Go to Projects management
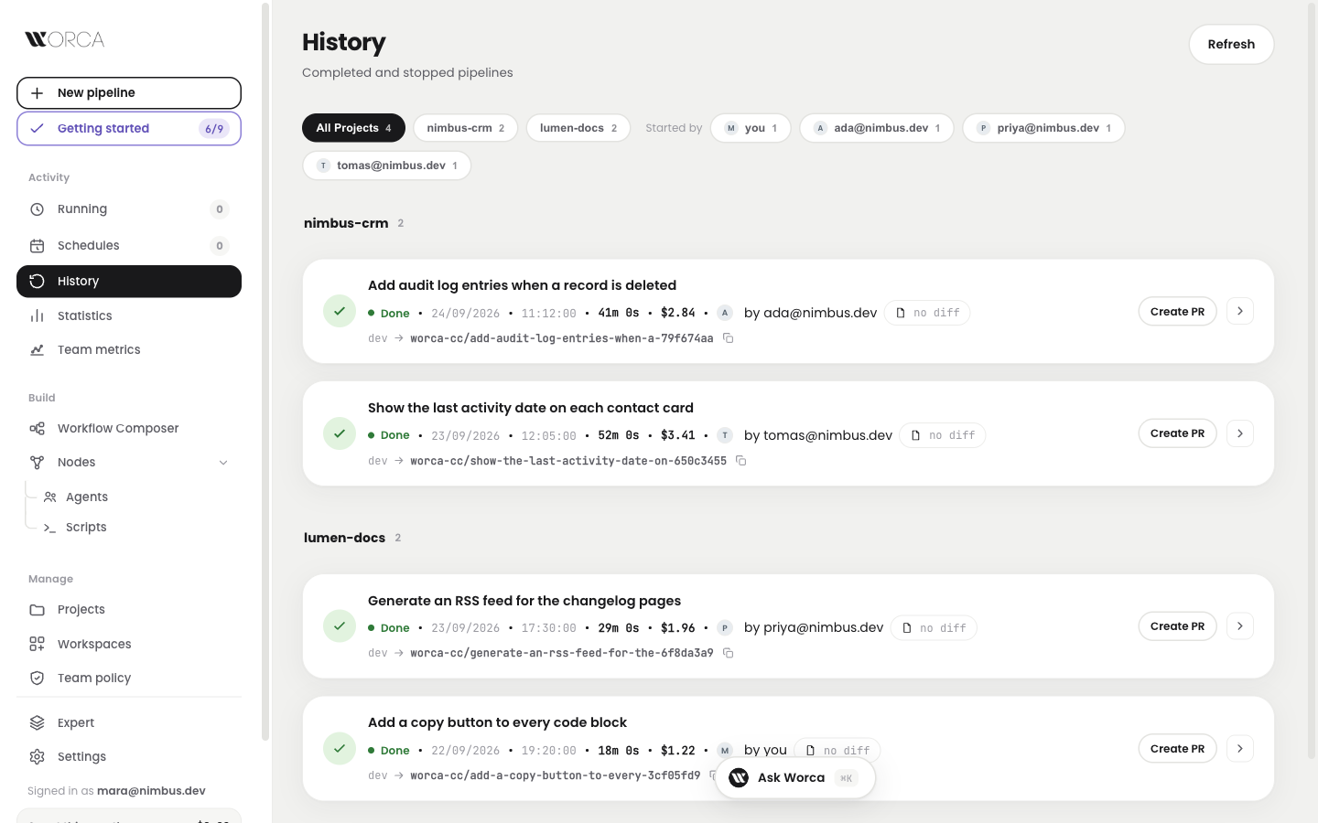The image size is (1318, 823). [129, 609]
